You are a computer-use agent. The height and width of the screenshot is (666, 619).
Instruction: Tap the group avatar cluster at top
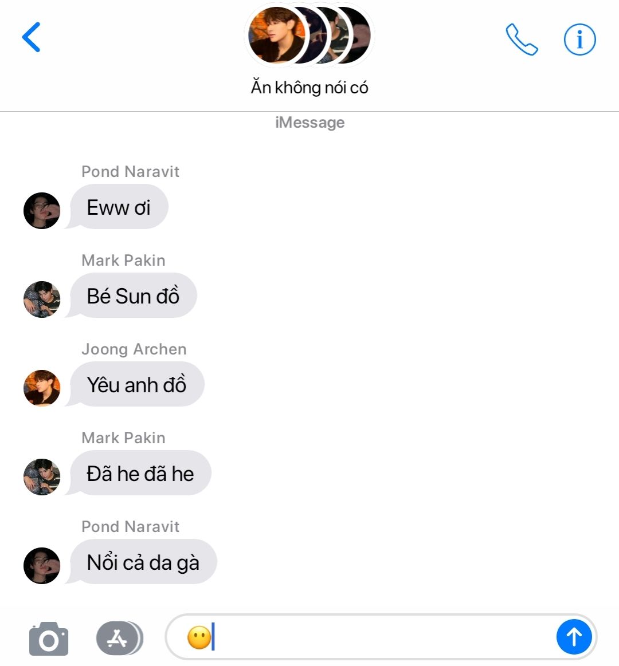(x=309, y=36)
